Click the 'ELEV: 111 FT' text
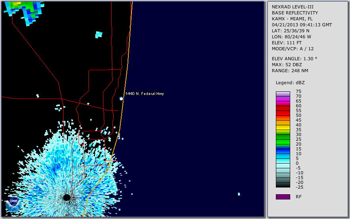Image resolution: width=350 pixels, height=219 pixels. pos(287,43)
